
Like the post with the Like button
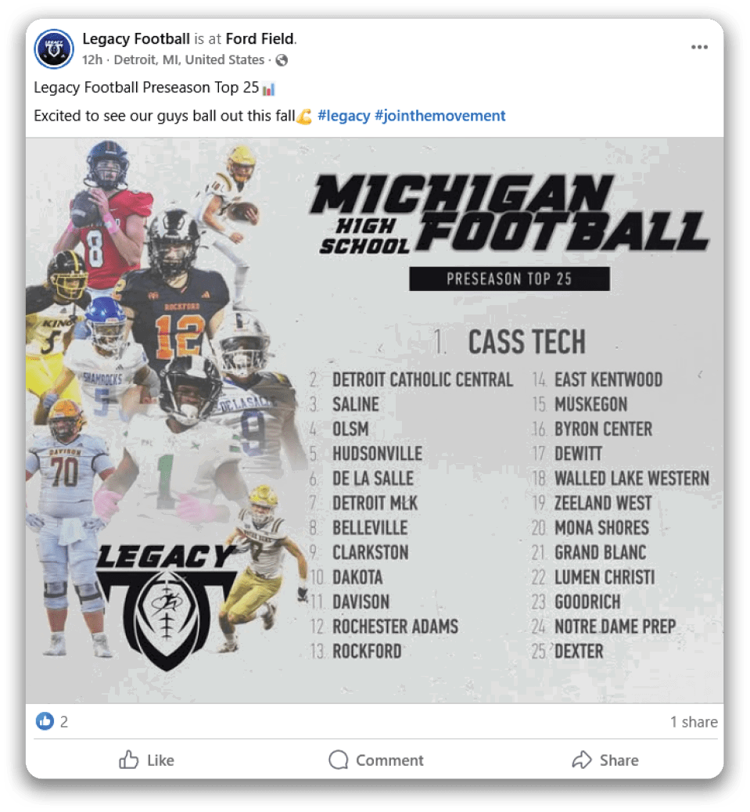coord(146,760)
